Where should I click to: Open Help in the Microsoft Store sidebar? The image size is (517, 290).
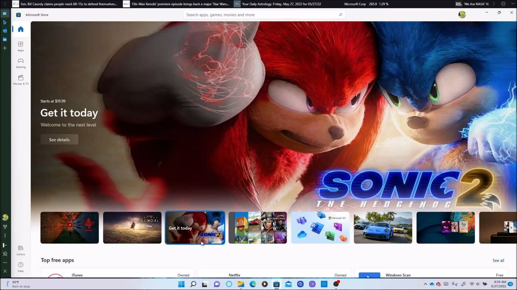pyautogui.click(x=21, y=267)
